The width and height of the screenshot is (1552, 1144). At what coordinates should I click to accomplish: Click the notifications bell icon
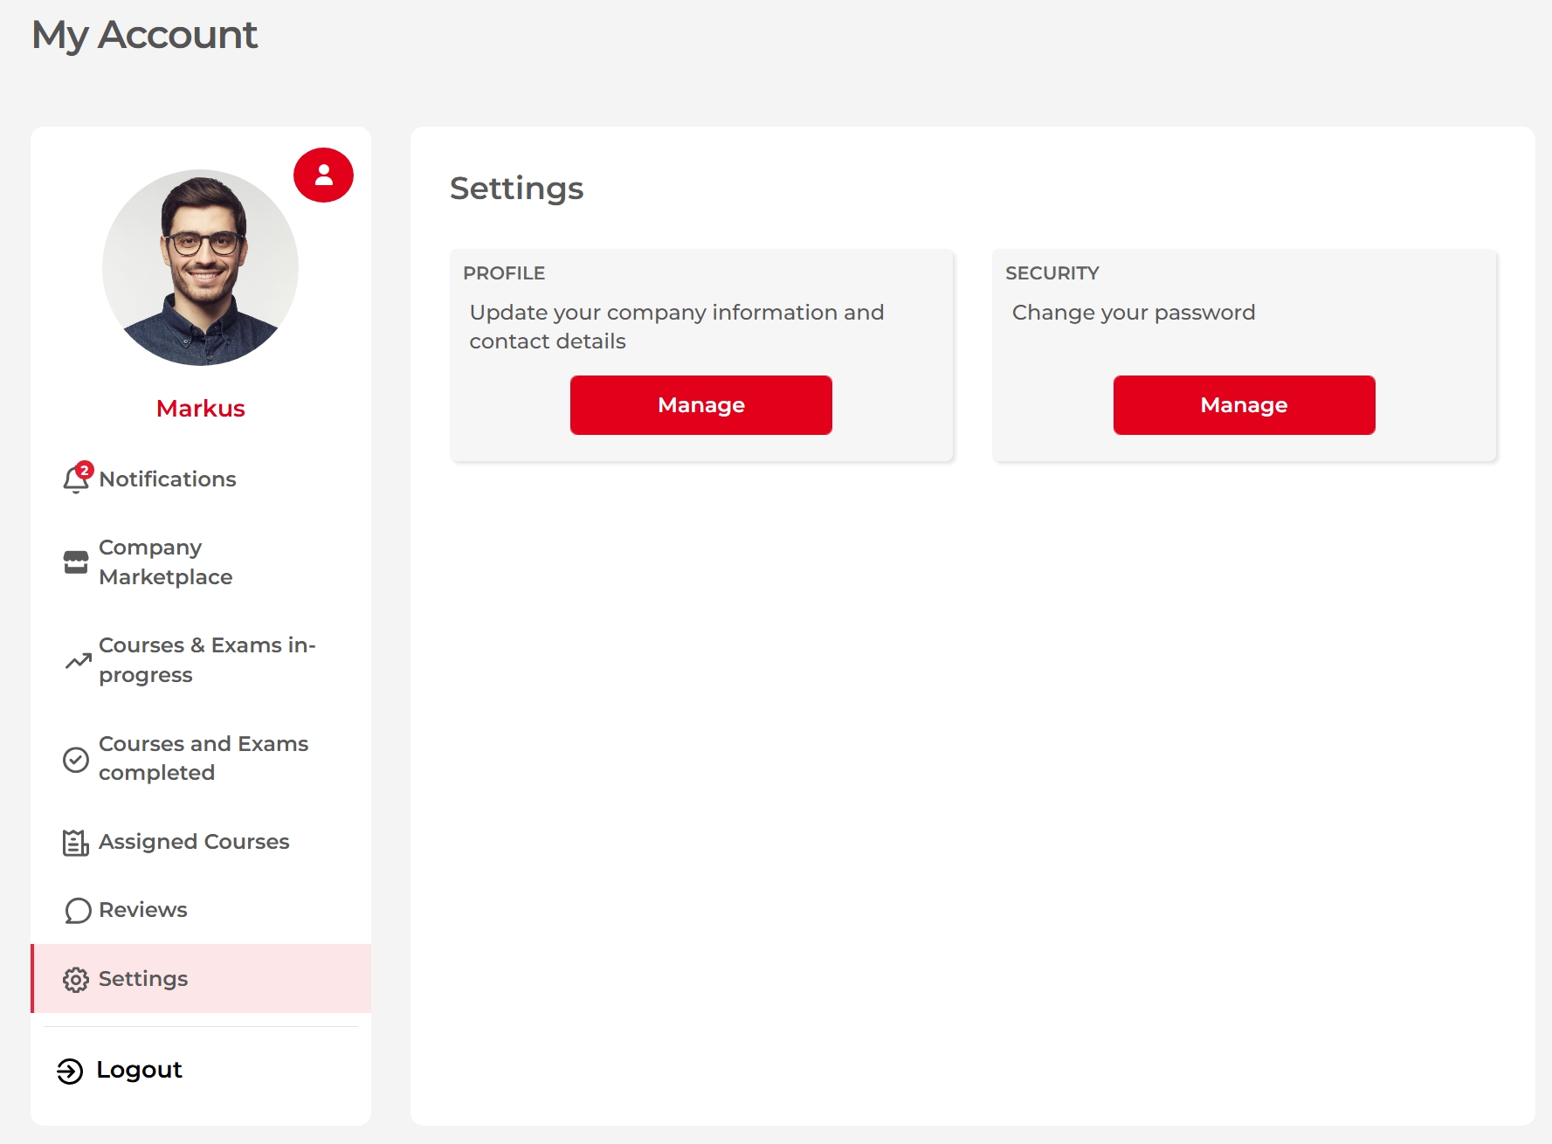[77, 479]
